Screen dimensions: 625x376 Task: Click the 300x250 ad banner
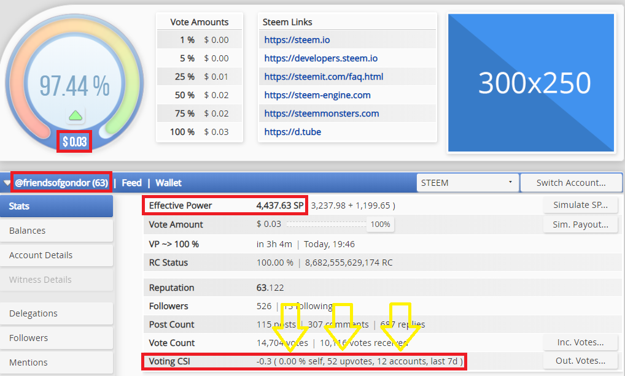click(x=531, y=83)
